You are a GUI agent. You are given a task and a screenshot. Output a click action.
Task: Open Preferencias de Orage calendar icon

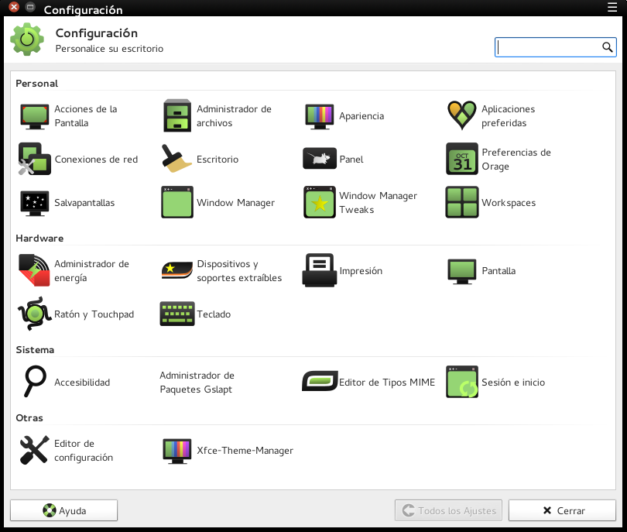click(x=462, y=159)
